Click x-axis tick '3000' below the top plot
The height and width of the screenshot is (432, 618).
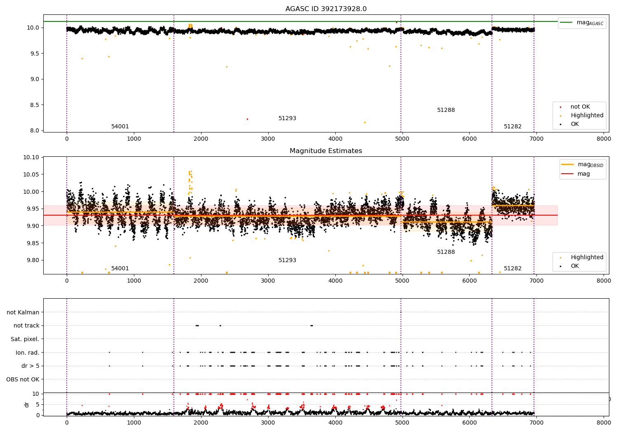(x=268, y=139)
